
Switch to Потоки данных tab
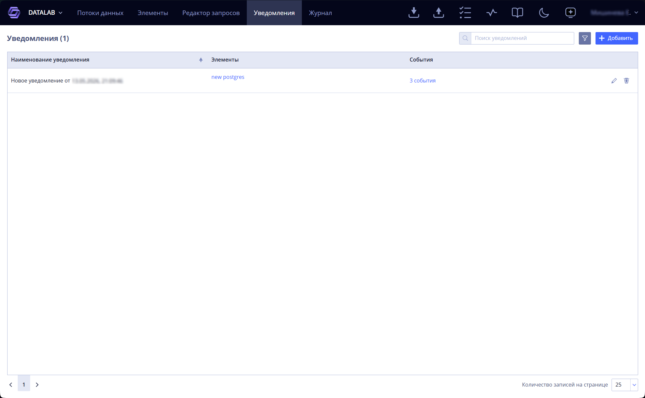click(x=100, y=13)
